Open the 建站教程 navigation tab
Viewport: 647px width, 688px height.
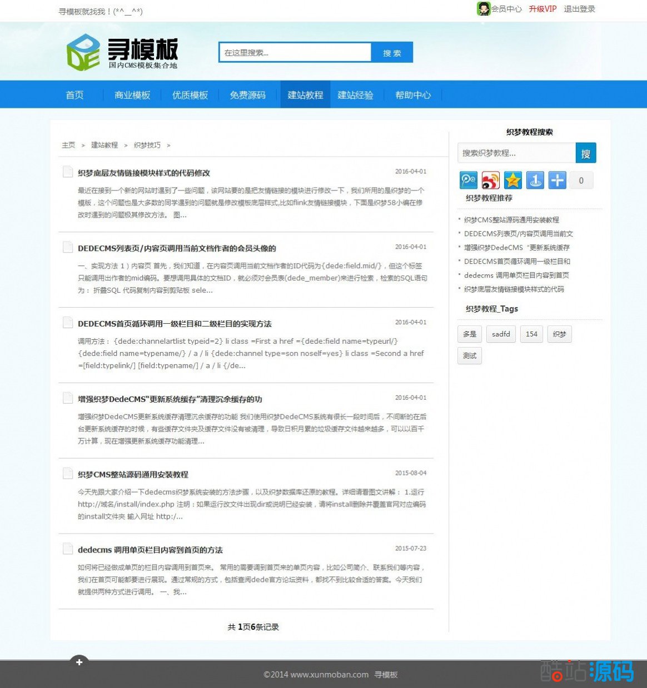click(x=305, y=95)
